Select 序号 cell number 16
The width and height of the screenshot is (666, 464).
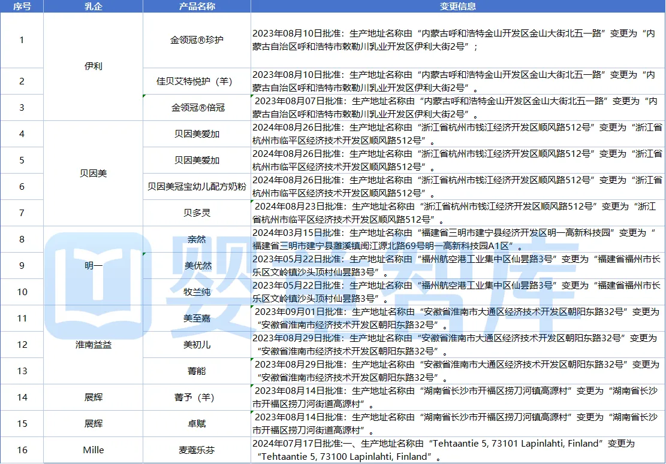[x=22, y=450]
